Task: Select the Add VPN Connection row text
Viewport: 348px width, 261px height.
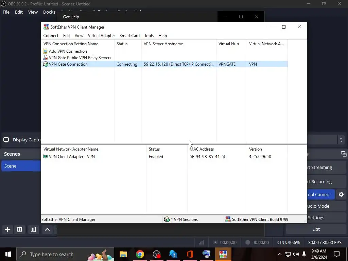Action: pos(68,51)
